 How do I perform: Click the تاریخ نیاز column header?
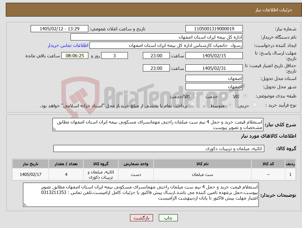pyautogui.click(x=30, y=164)
